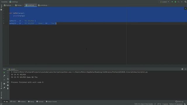The height and width of the screenshot is (105, 187).
Task: Click the inspections green checkmark widget
Action: click(186, 8)
